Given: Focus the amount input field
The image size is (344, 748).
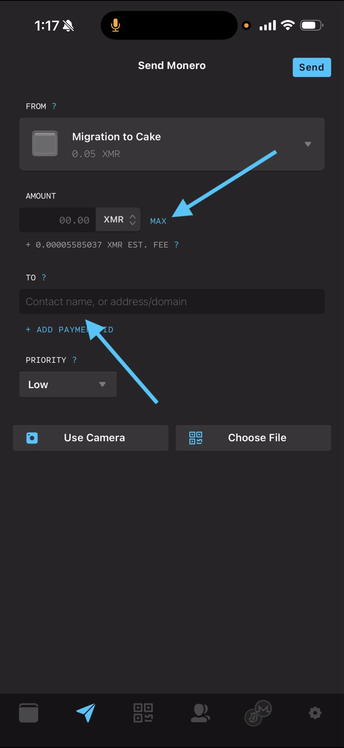Looking at the screenshot, I should (x=58, y=220).
